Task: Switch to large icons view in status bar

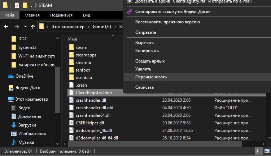Action: click(x=267, y=151)
